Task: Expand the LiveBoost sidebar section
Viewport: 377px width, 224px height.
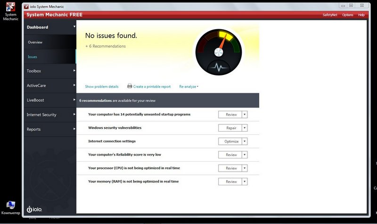Action: (x=74, y=100)
